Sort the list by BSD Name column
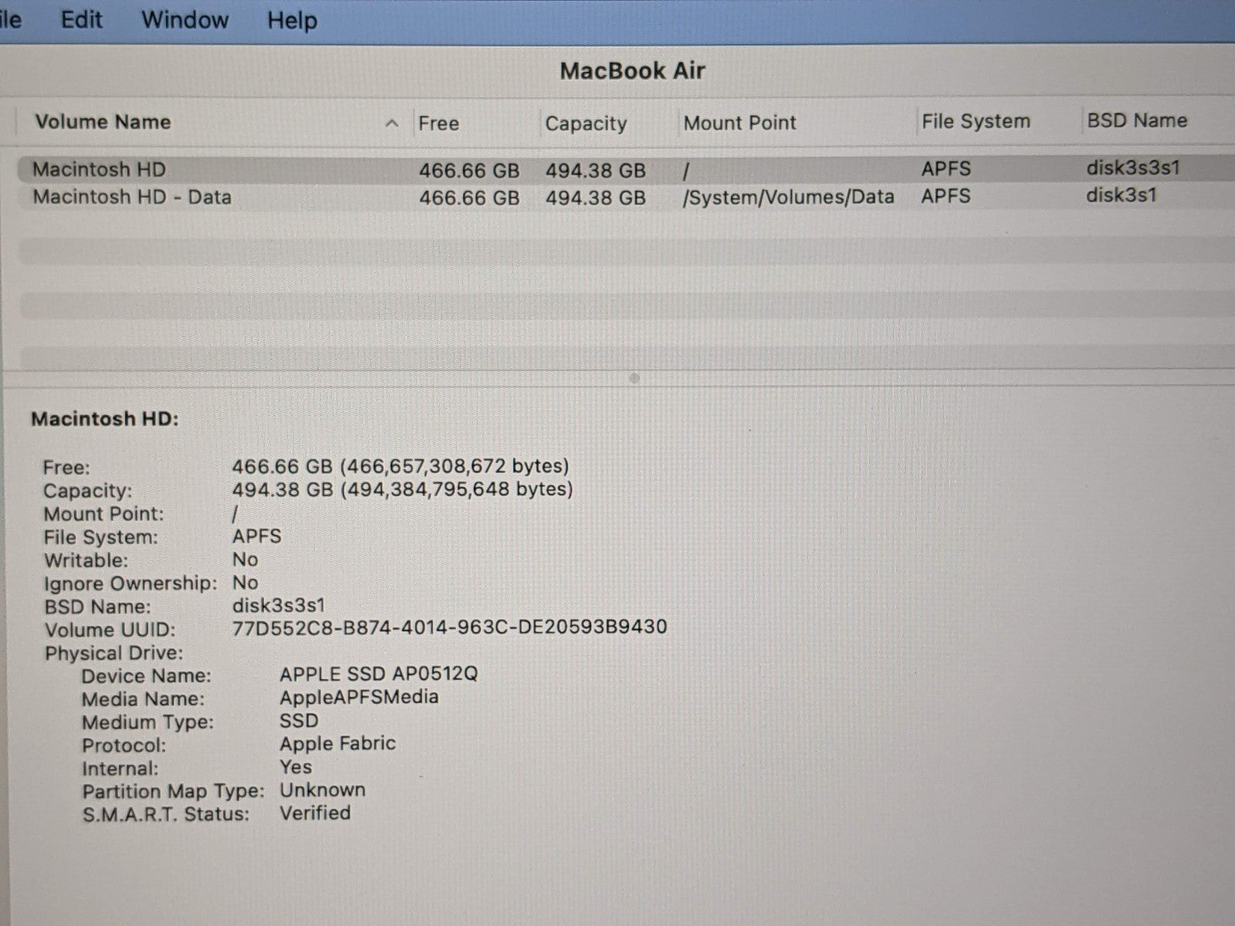The width and height of the screenshot is (1235, 926). 1136,121
